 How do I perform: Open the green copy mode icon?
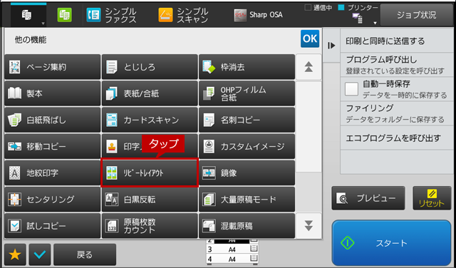(64, 14)
